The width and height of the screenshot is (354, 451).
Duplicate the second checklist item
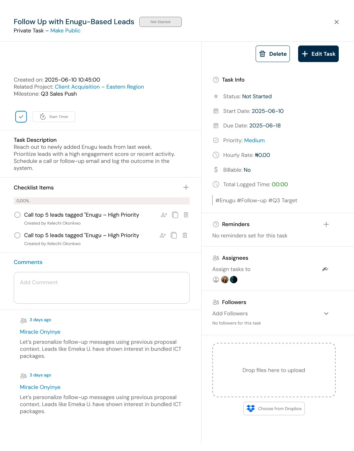coord(174,235)
